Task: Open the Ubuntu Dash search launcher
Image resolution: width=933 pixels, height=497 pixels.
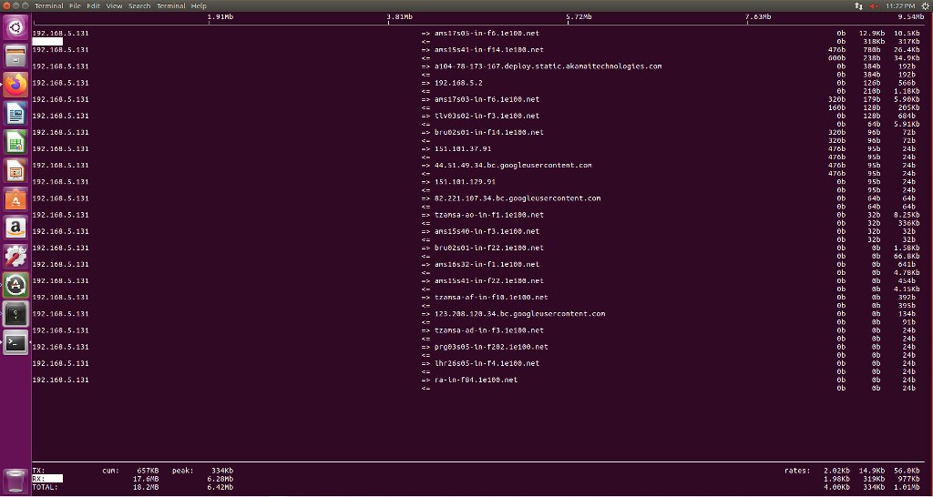Action: [15, 27]
